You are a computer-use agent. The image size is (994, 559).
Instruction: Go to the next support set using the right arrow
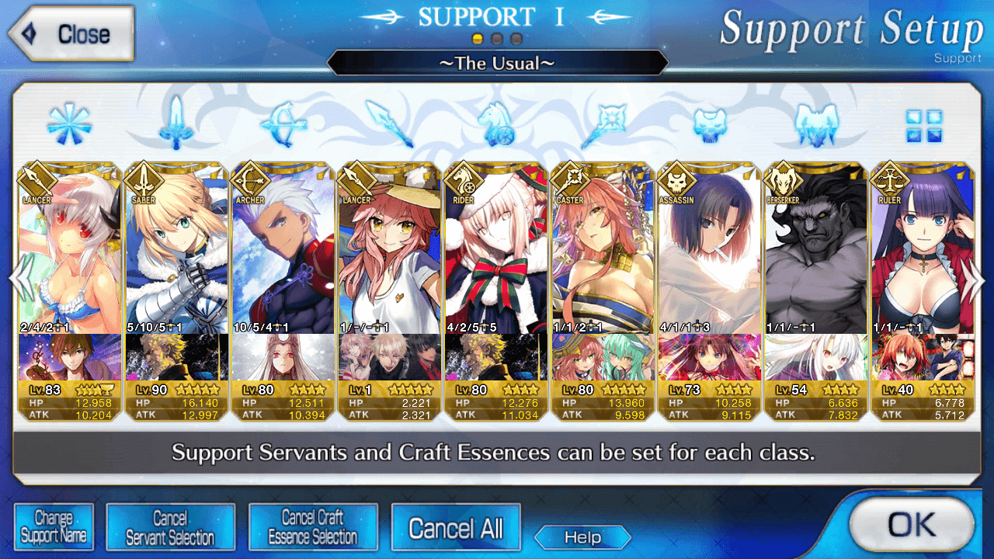975,279
